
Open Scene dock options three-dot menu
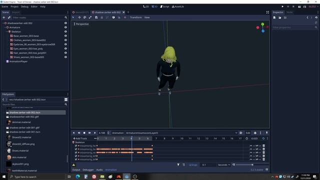click(x=67, y=12)
